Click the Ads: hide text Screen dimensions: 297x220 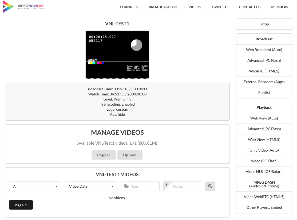pyautogui.click(x=117, y=114)
